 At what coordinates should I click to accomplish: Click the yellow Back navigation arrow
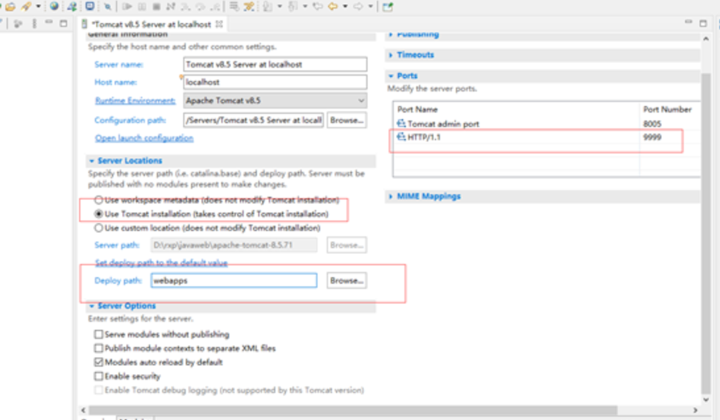[x=333, y=7]
